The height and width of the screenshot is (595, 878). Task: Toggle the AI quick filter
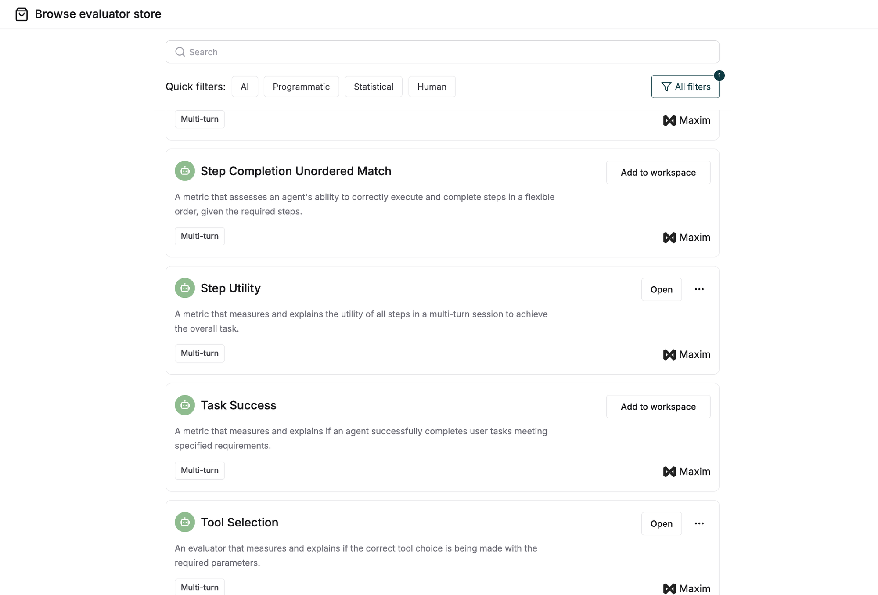pyautogui.click(x=245, y=87)
